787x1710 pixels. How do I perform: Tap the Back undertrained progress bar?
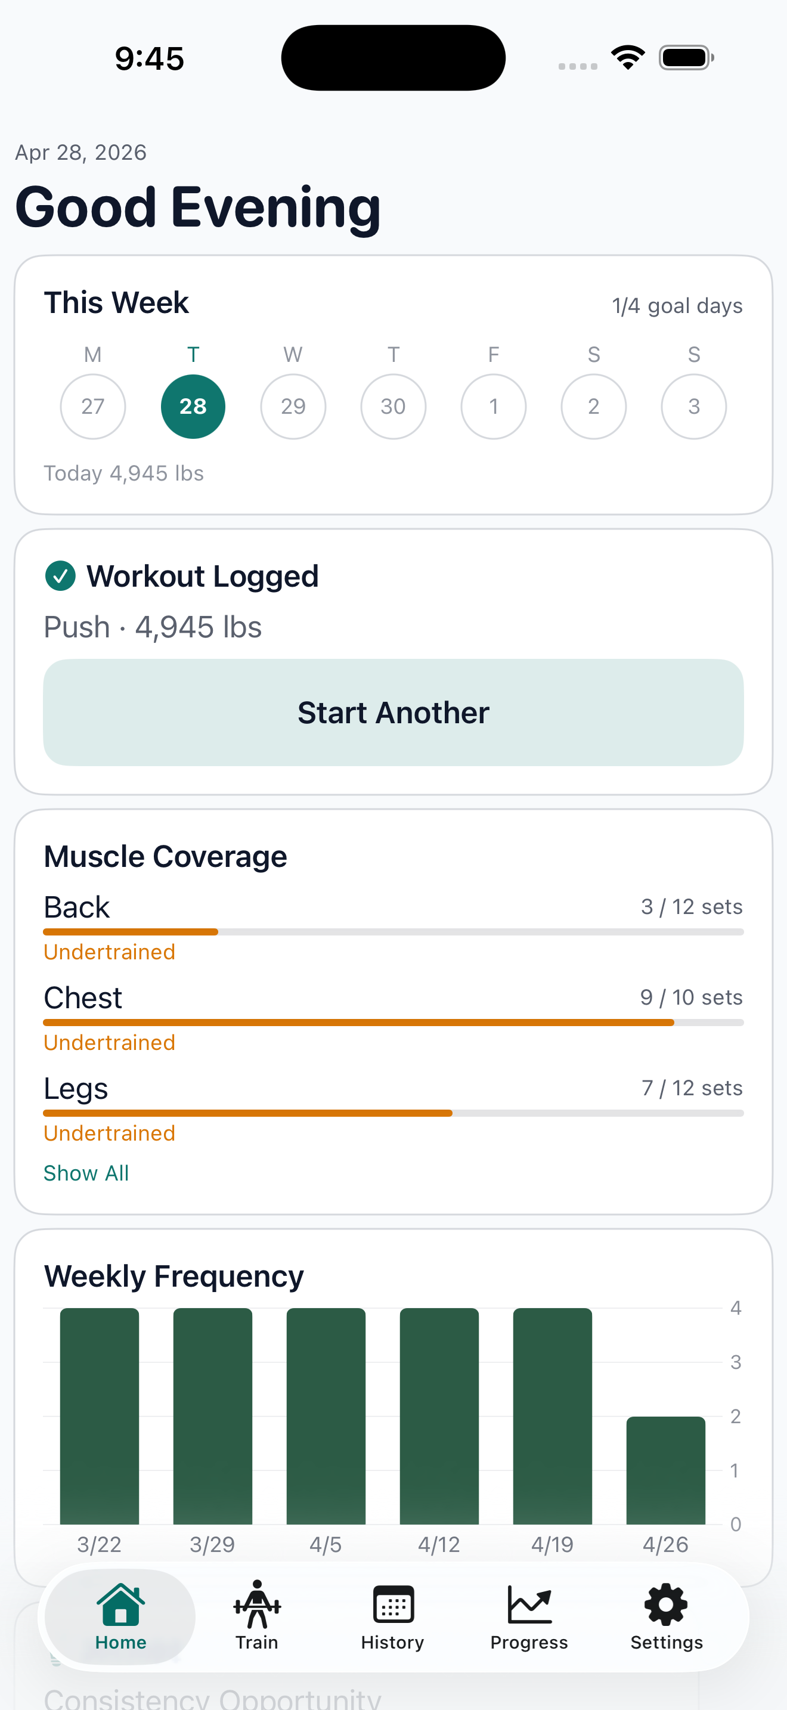click(x=393, y=932)
